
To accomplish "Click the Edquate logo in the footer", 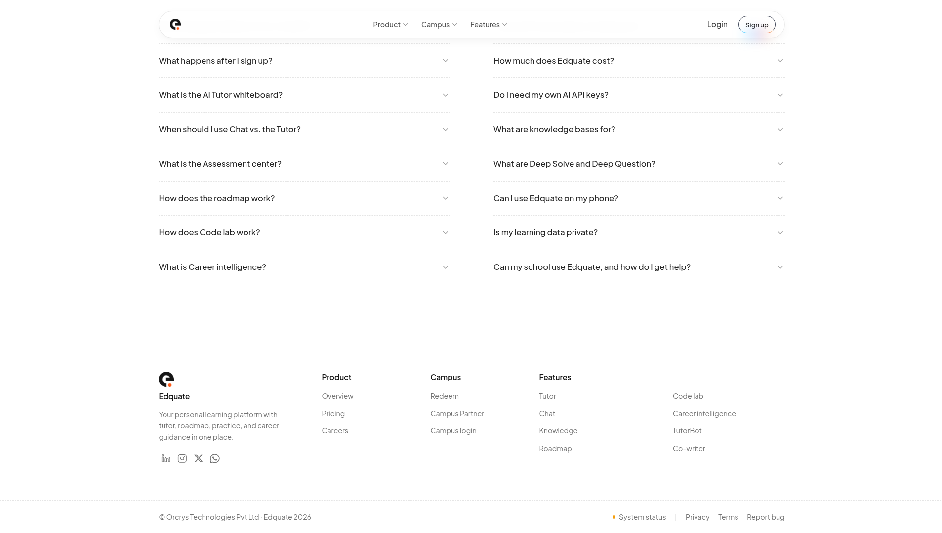I will tap(166, 380).
